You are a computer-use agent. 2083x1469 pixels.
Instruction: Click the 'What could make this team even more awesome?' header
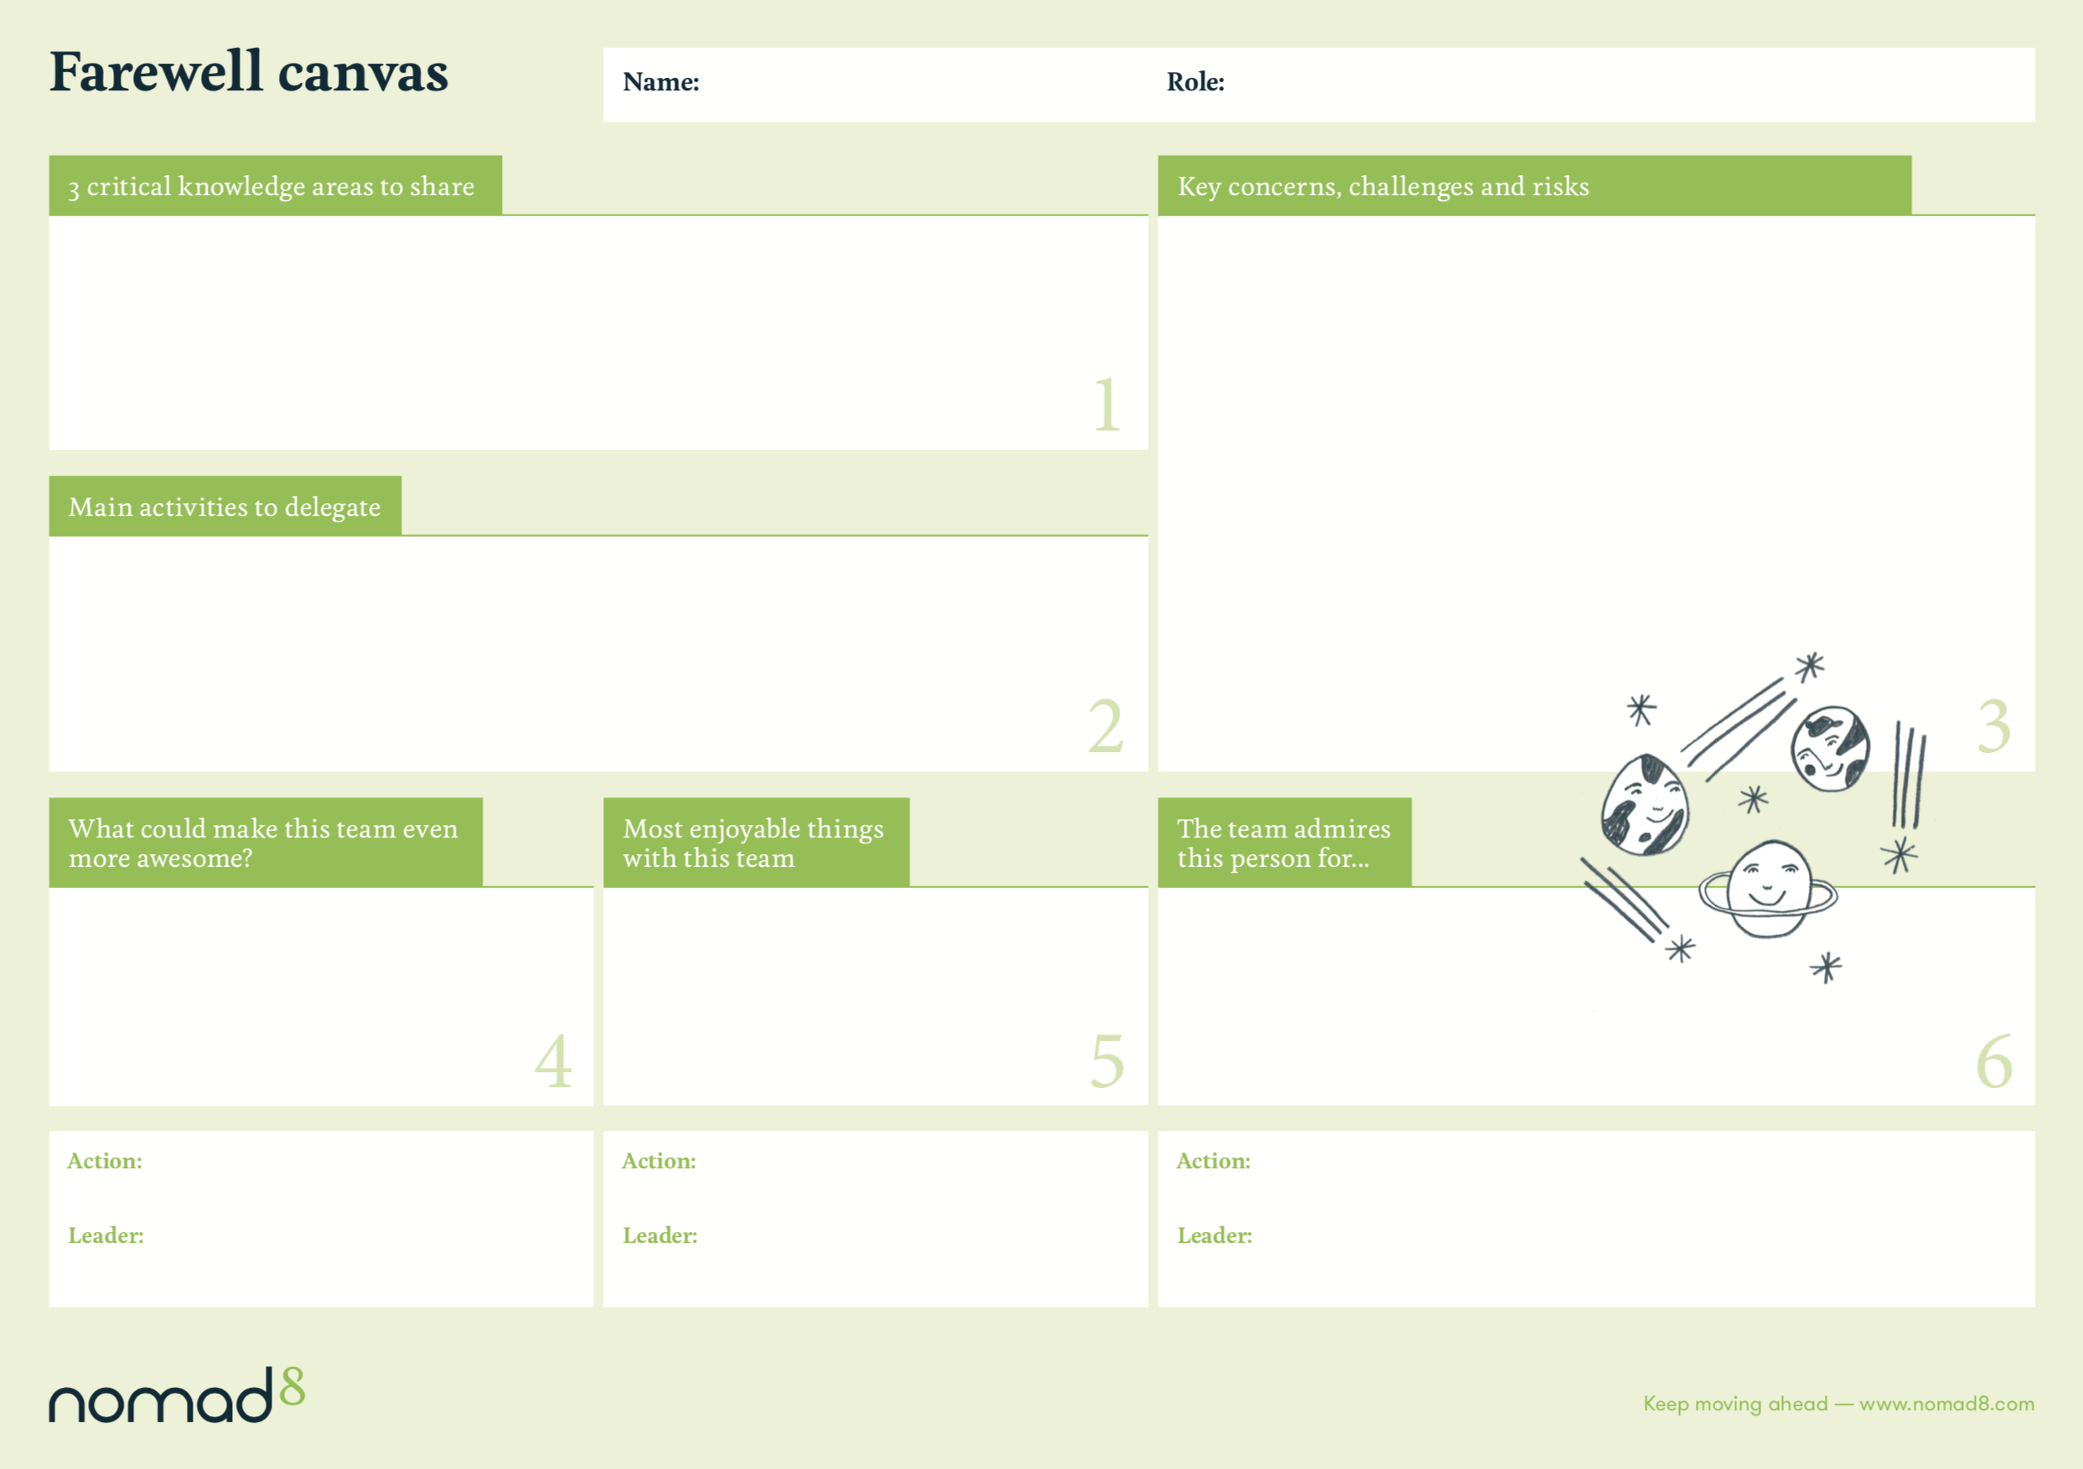[263, 843]
